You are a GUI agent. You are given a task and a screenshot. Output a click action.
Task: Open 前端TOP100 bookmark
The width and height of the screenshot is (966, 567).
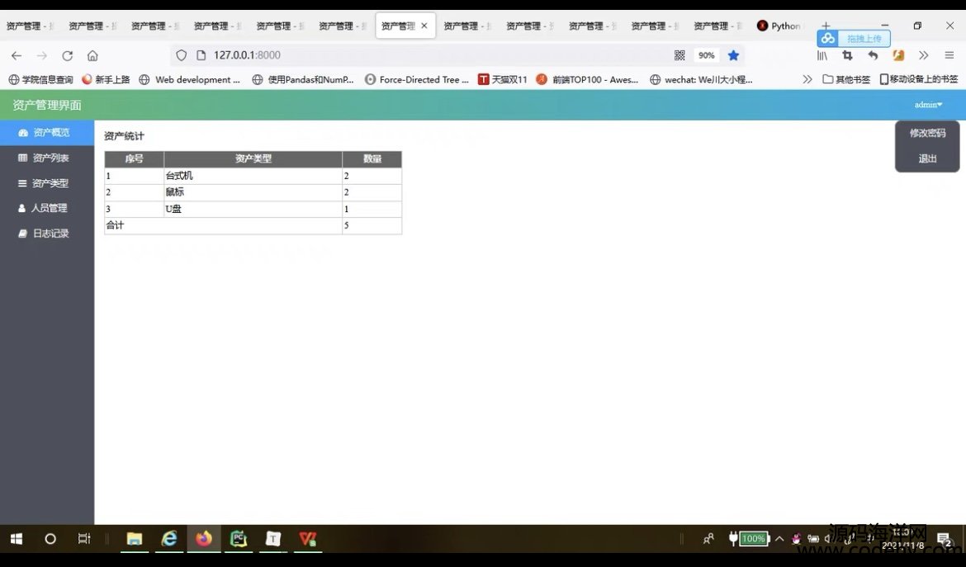tap(587, 79)
